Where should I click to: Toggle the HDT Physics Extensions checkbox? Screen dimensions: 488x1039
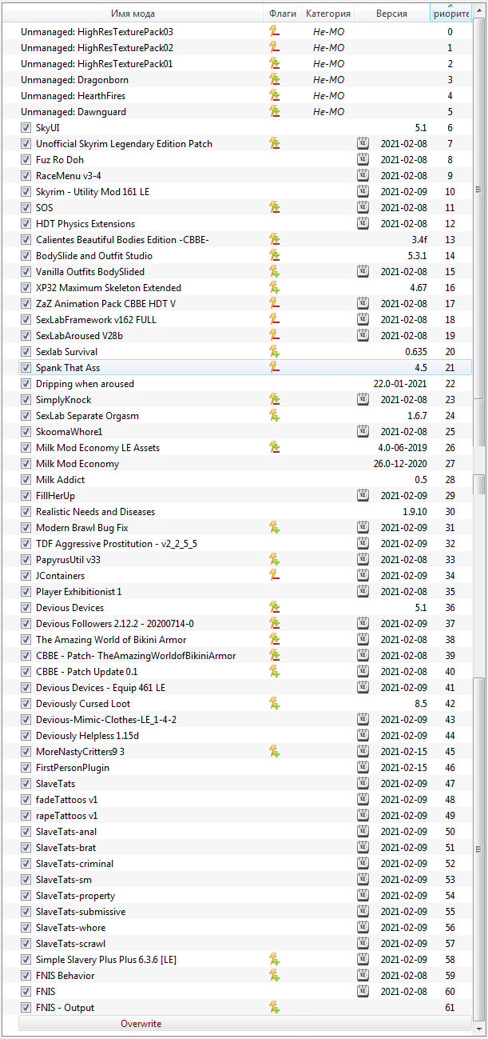26,224
